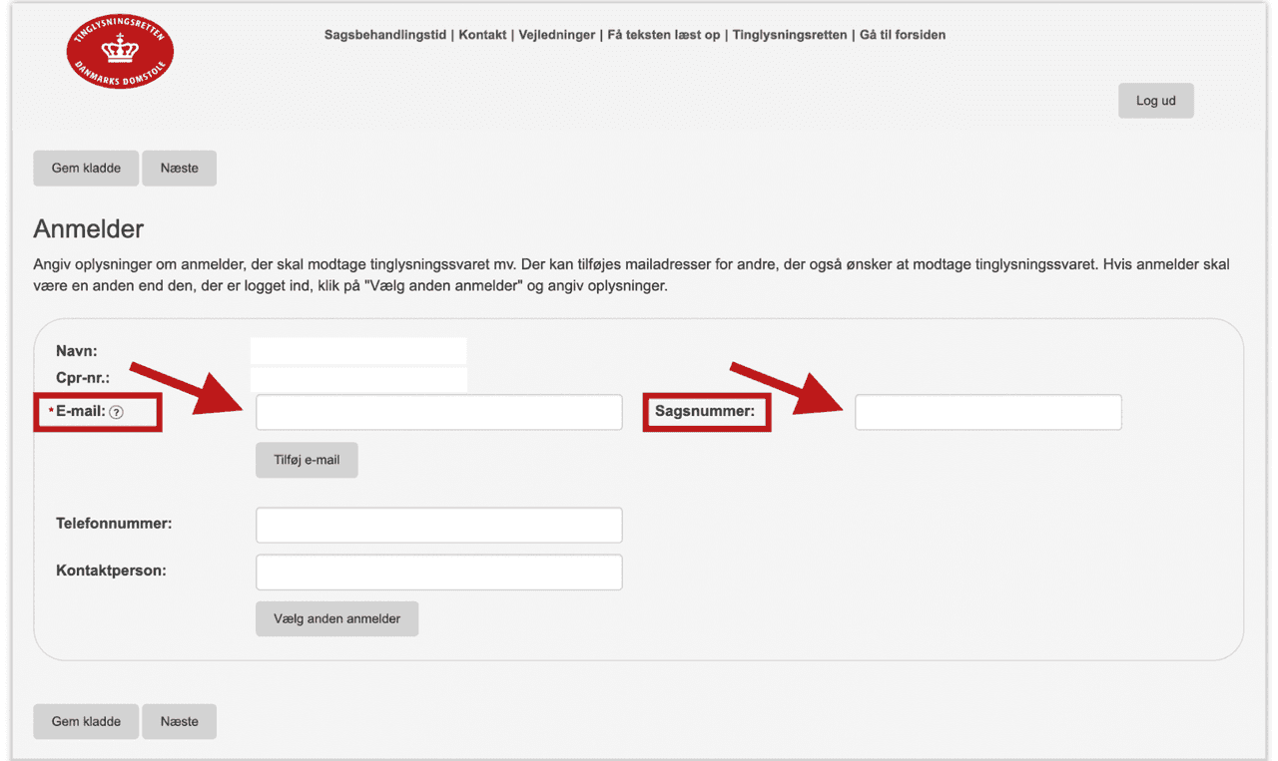The height and width of the screenshot is (761, 1278).
Task: Click into the Kontaktperson field
Action: point(438,572)
